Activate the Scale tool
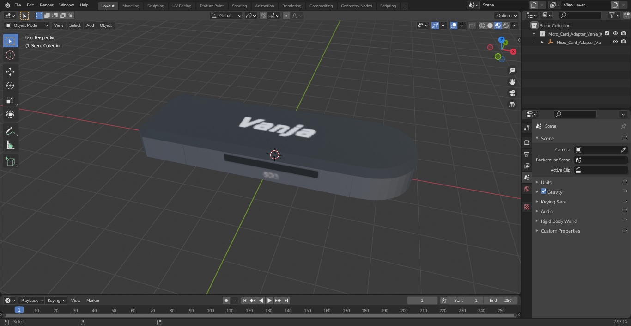The height and width of the screenshot is (326, 631). click(x=10, y=100)
